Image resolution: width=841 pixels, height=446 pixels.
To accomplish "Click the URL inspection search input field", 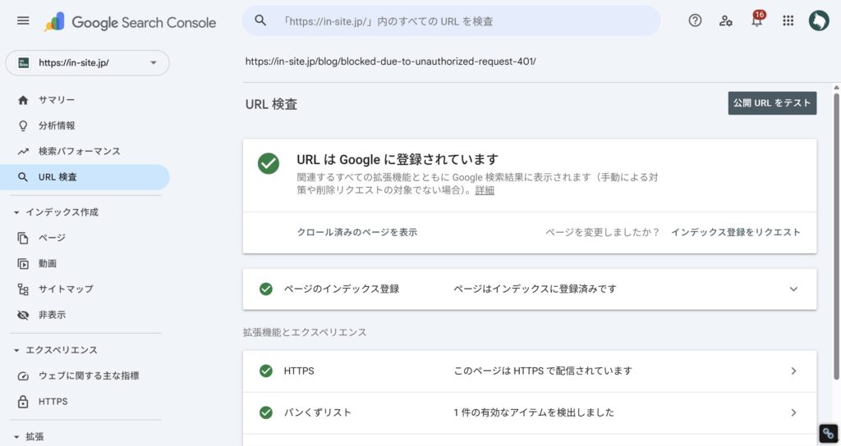I will click(451, 20).
